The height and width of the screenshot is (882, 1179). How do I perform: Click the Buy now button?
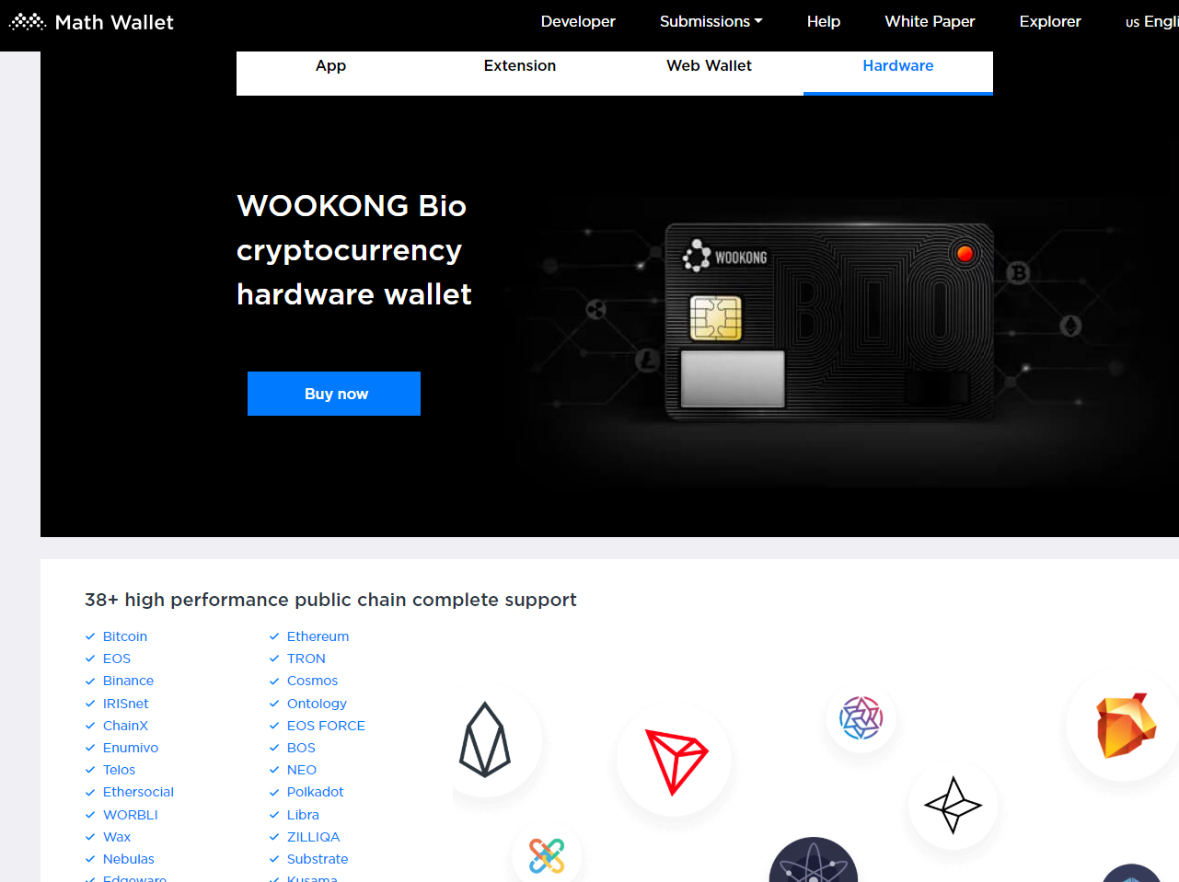tap(334, 394)
